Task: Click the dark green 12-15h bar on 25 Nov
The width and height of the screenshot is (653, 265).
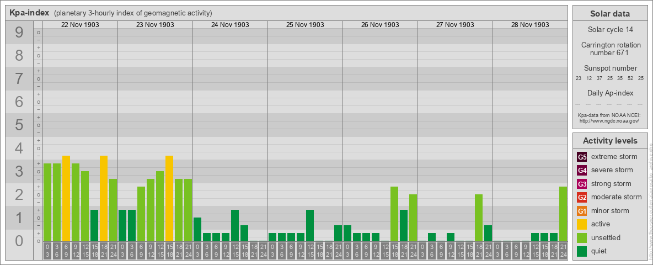Action: pos(310,225)
